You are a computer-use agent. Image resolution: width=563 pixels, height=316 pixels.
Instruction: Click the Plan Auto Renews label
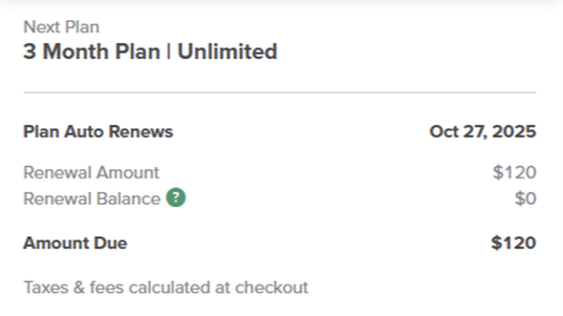click(98, 131)
